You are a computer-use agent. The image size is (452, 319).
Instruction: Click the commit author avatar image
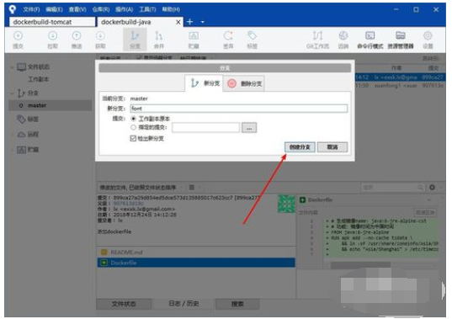(286, 204)
